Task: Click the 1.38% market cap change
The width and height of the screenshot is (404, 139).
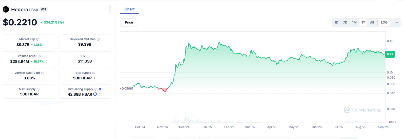Action: click(x=37, y=45)
